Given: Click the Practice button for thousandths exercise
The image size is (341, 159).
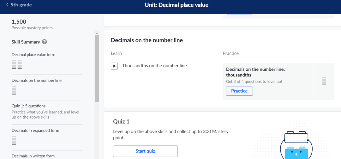Looking at the screenshot, I should pos(239,91).
